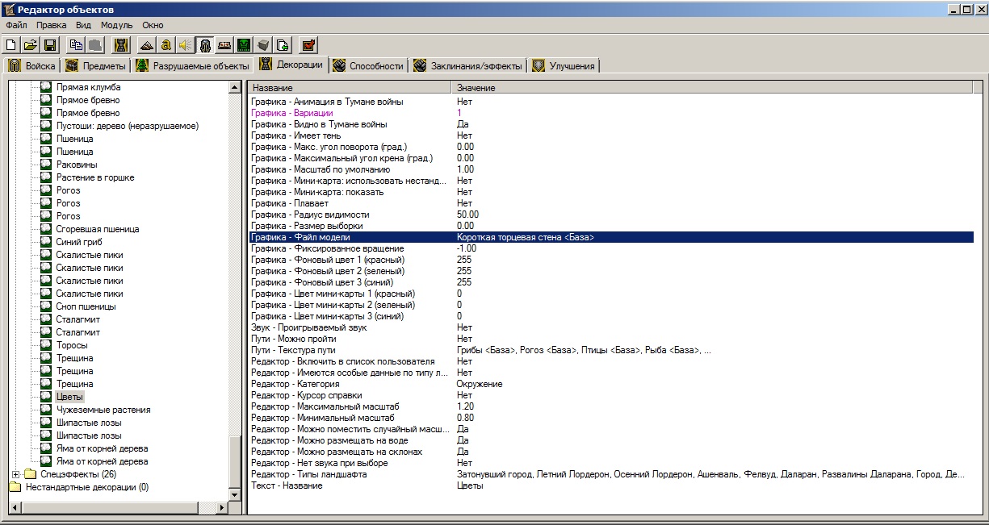This screenshot has height=525, width=989.
Task: Click the New file toolbar icon
Action: [x=11, y=45]
